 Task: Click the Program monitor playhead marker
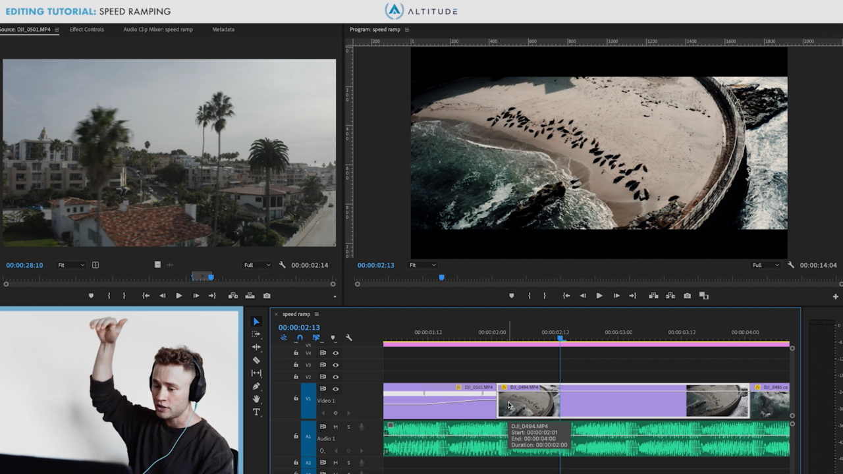point(441,277)
